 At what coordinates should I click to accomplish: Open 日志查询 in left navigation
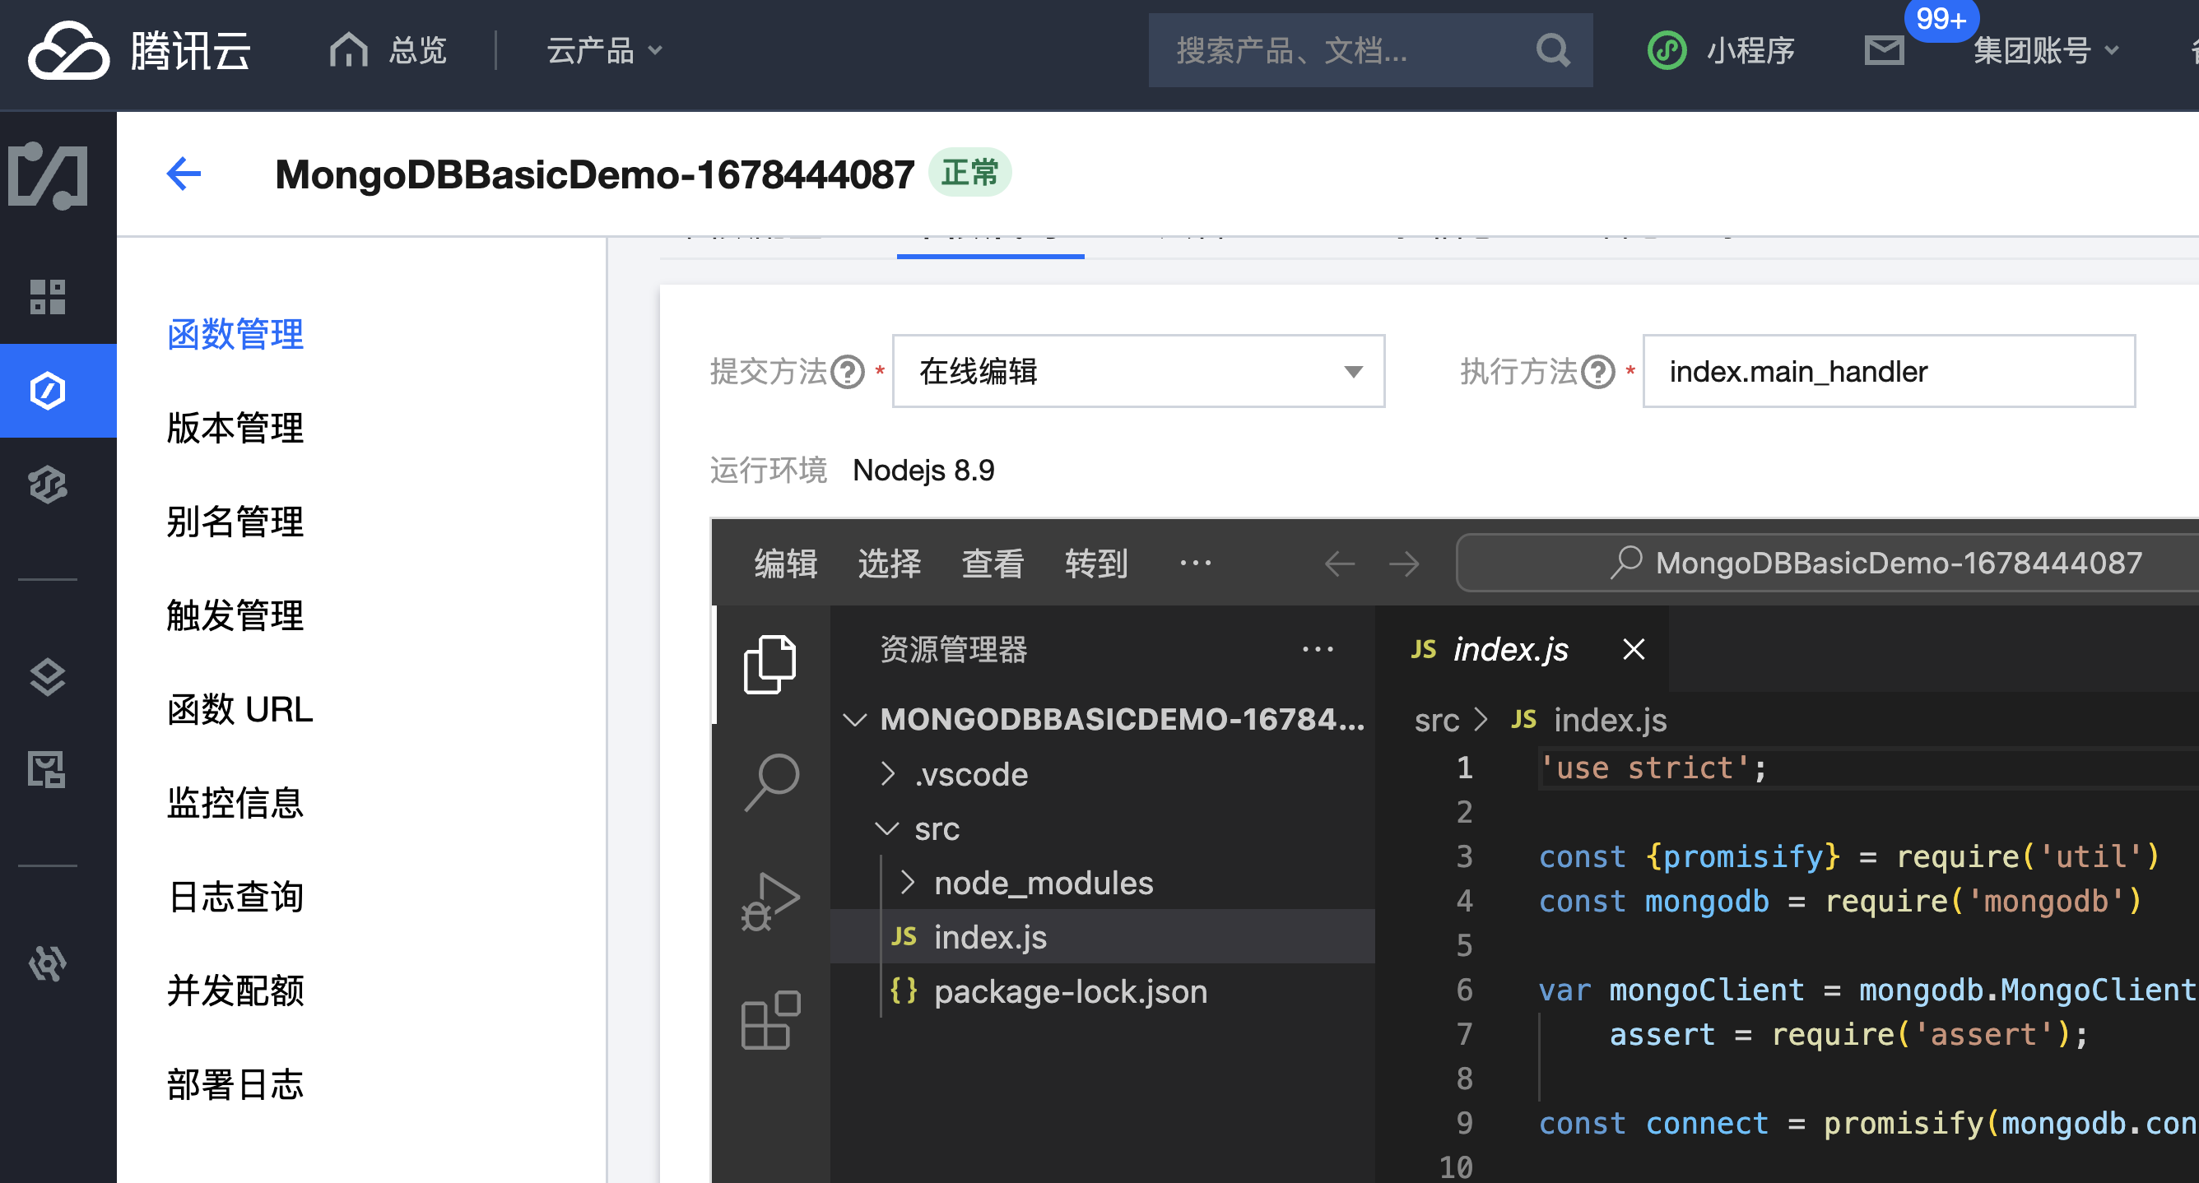click(x=235, y=897)
